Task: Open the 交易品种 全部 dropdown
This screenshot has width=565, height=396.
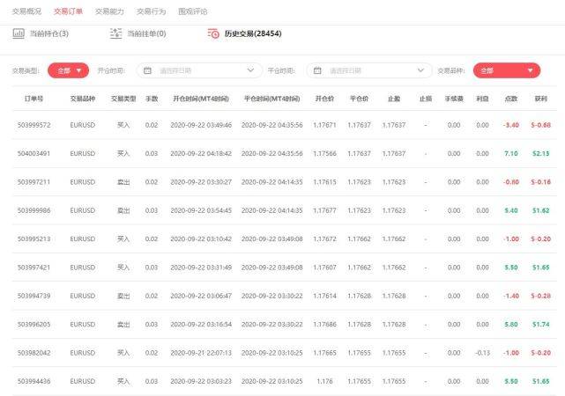Action: [x=506, y=70]
